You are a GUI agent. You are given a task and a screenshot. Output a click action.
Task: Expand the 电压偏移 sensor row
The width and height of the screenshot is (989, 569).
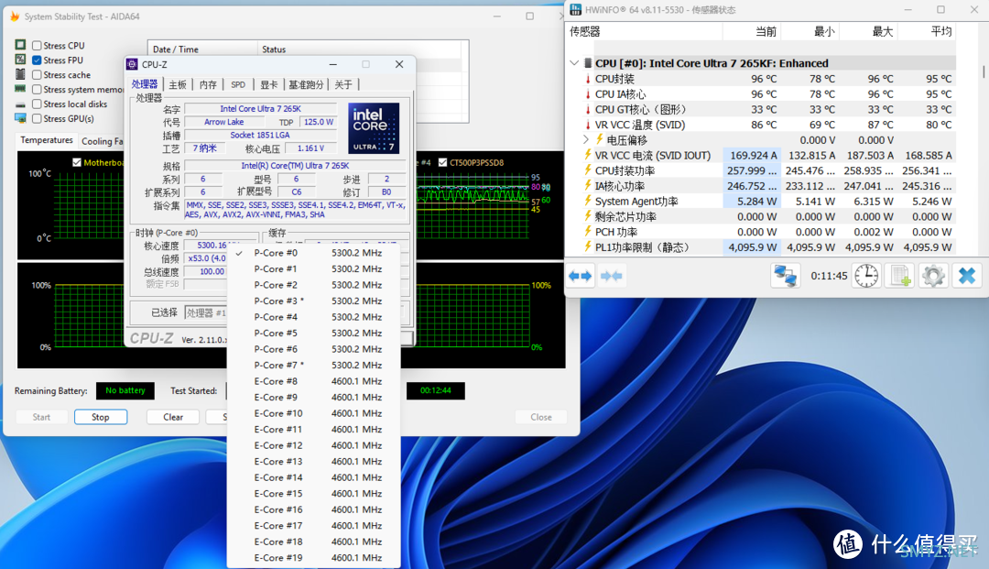click(x=586, y=140)
